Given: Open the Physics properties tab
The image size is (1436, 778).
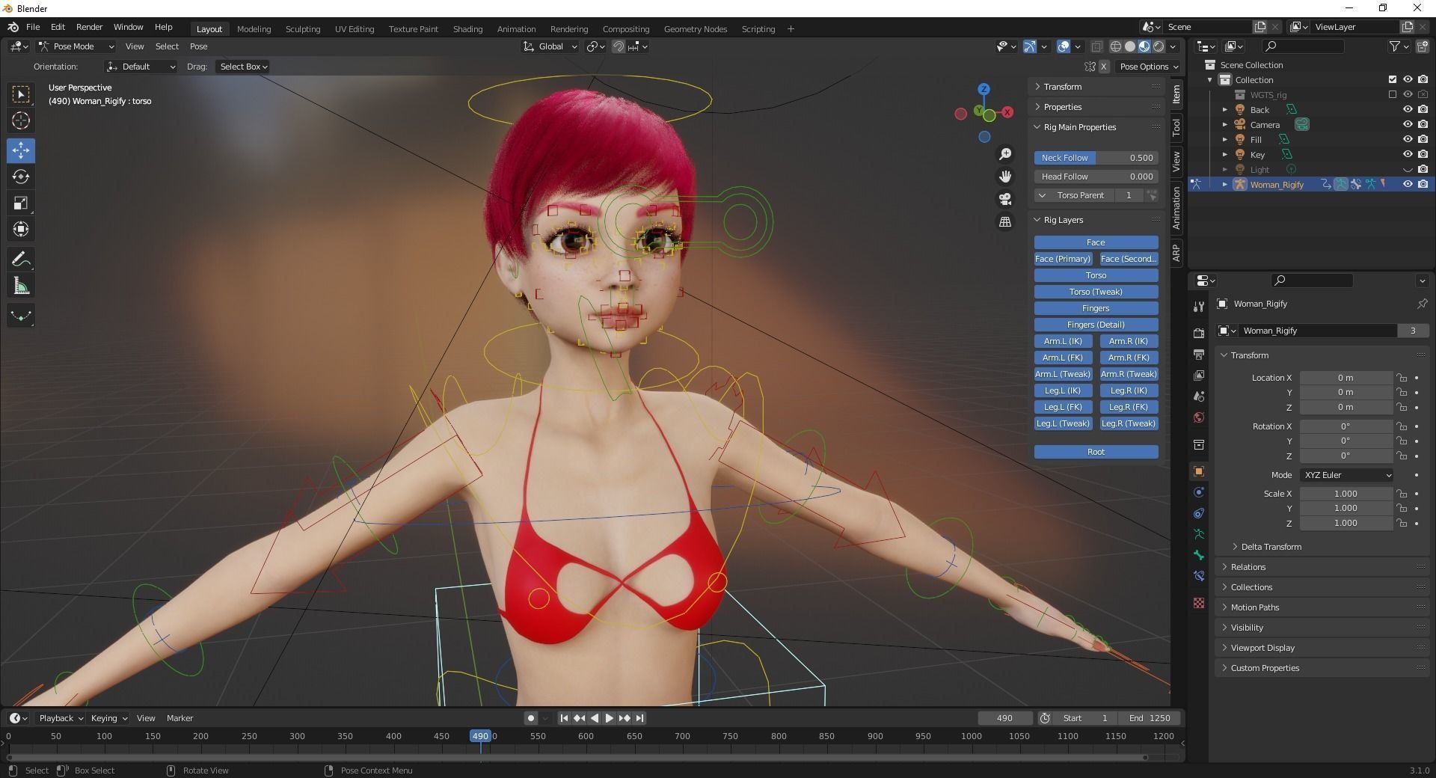Looking at the screenshot, I should point(1199,492).
